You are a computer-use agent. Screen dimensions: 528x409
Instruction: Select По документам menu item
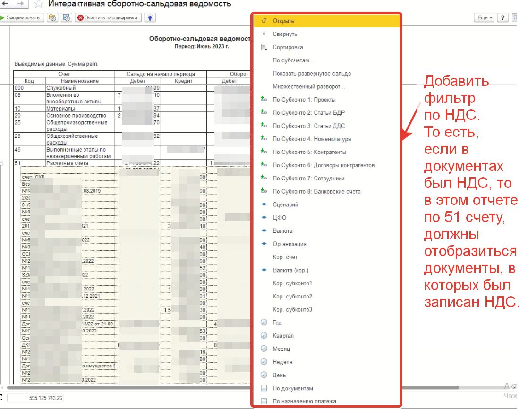point(293,388)
